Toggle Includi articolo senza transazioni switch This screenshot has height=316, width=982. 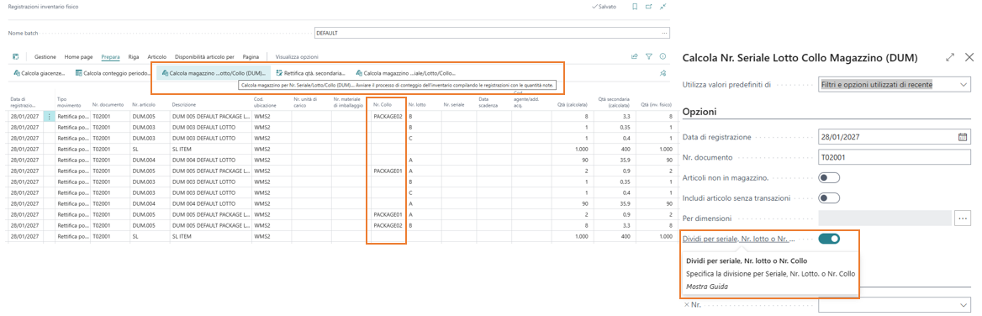click(x=829, y=197)
